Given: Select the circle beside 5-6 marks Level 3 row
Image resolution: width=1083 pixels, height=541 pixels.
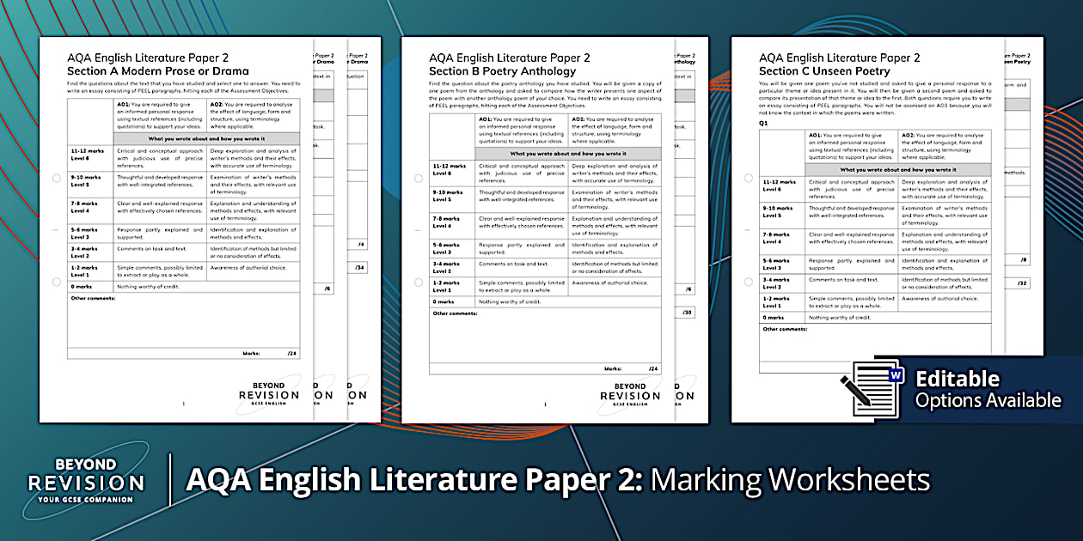Looking at the screenshot, I should [x=53, y=232].
